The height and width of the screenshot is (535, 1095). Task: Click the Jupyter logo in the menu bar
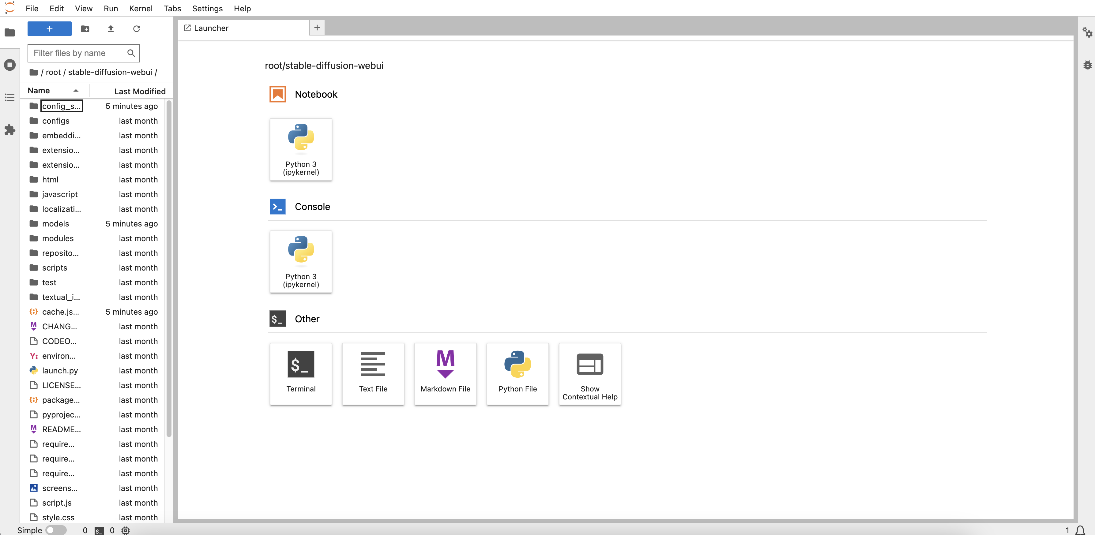click(x=10, y=8)
